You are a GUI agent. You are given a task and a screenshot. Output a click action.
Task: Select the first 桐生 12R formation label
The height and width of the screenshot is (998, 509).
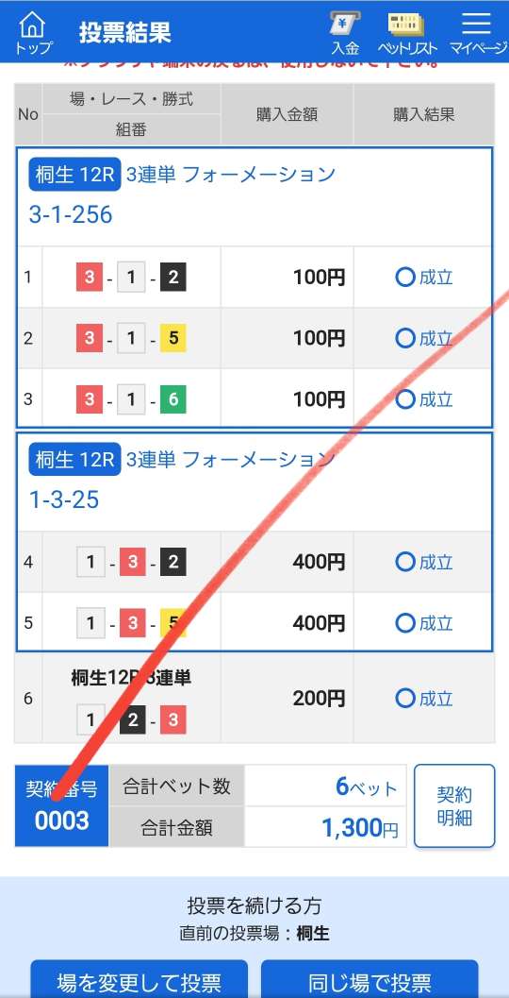tap(74, 175)
